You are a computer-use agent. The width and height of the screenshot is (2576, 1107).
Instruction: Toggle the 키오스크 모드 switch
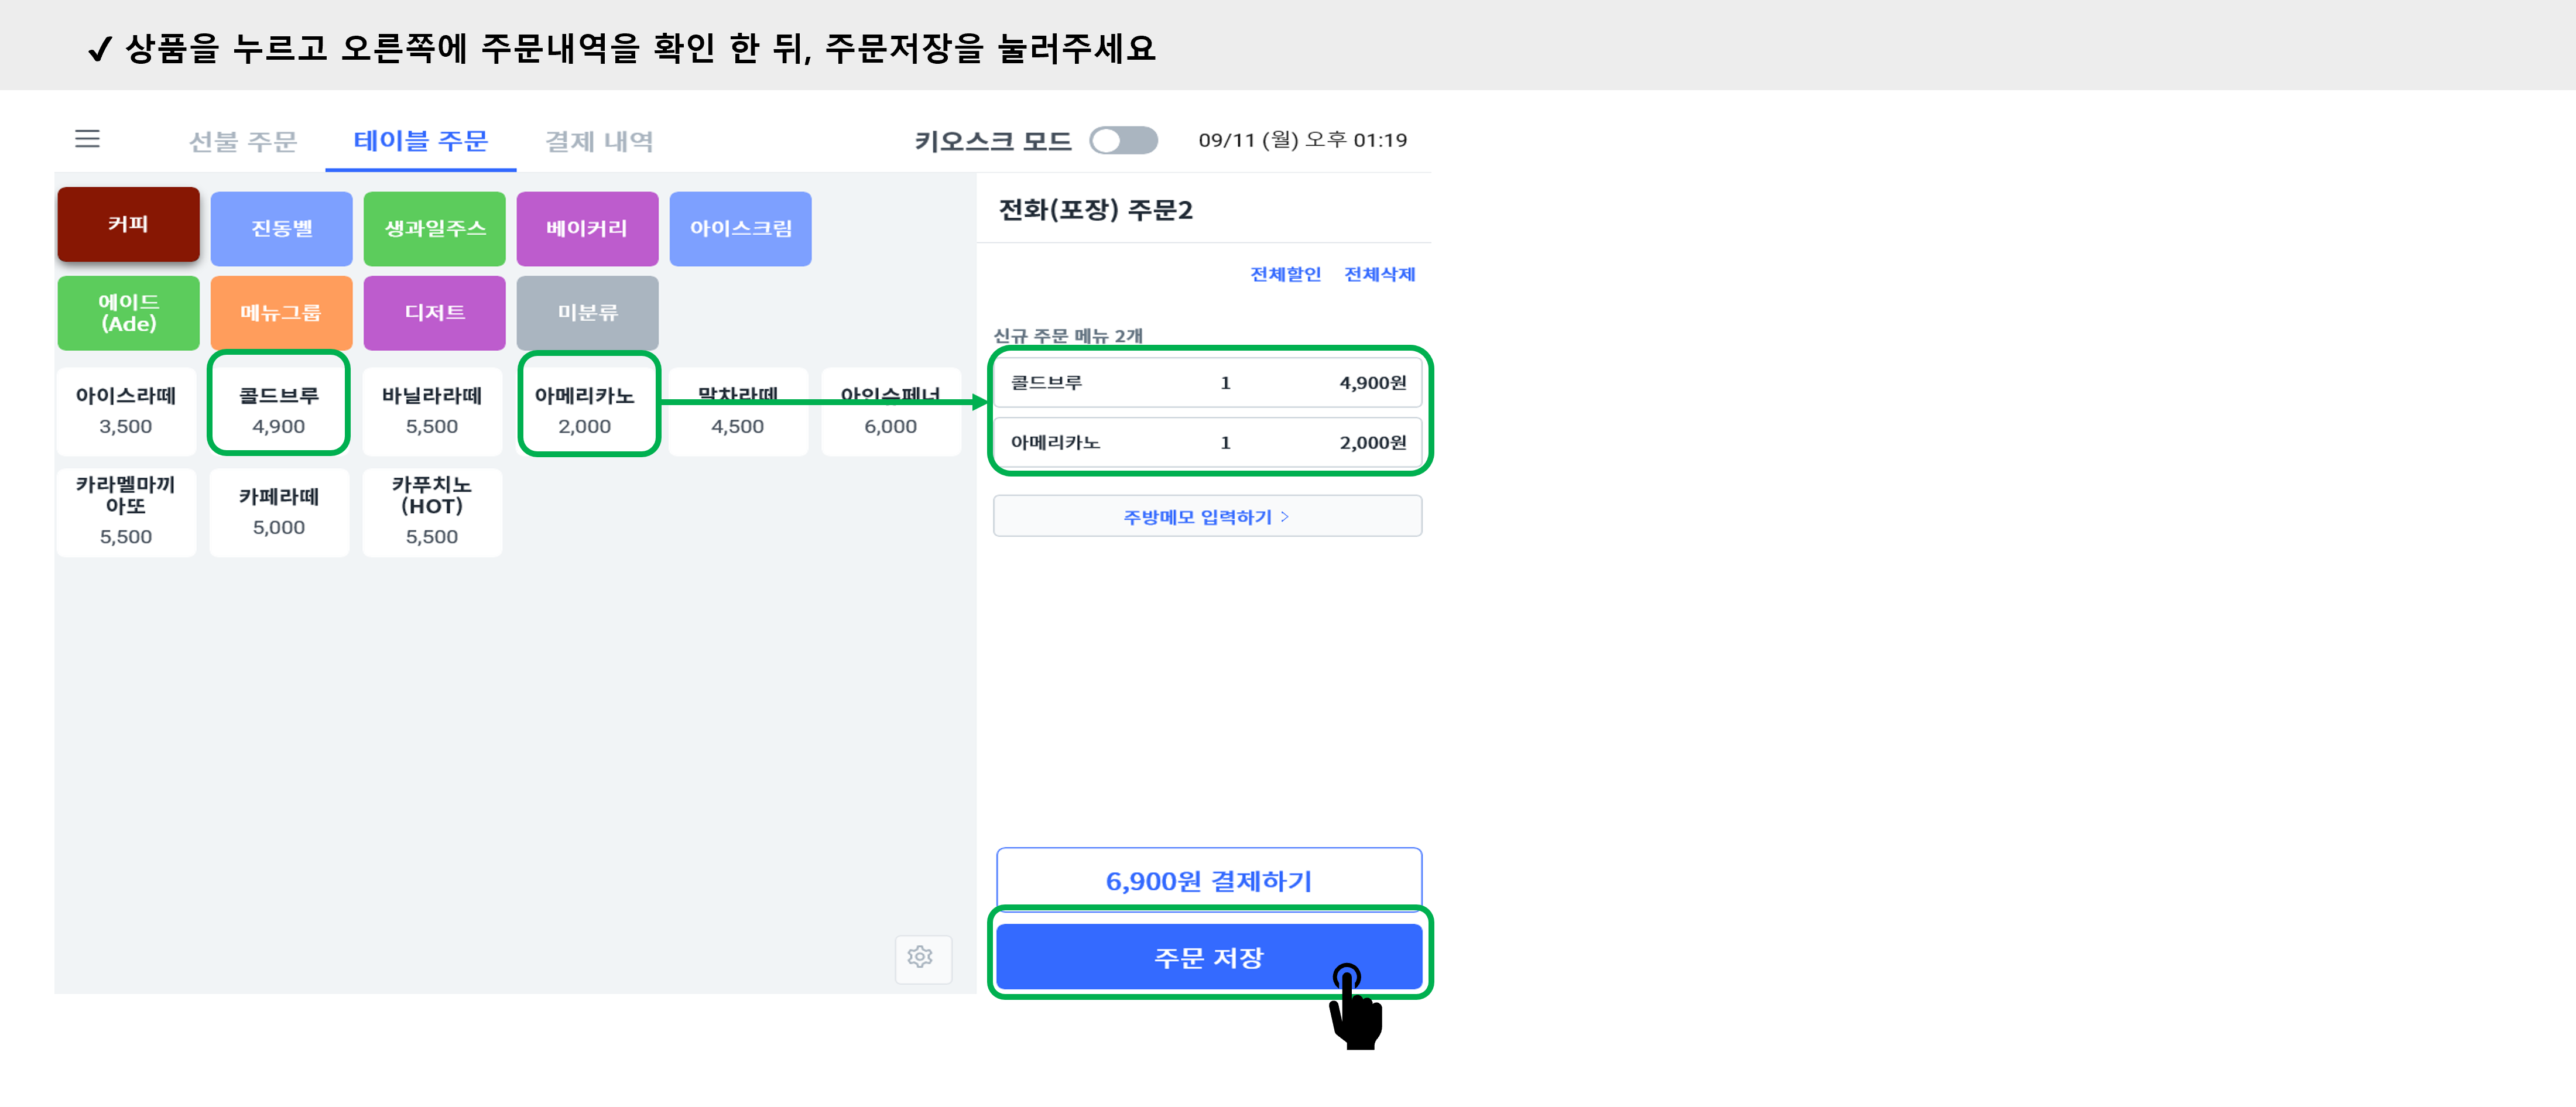(x=1122, y=141)
